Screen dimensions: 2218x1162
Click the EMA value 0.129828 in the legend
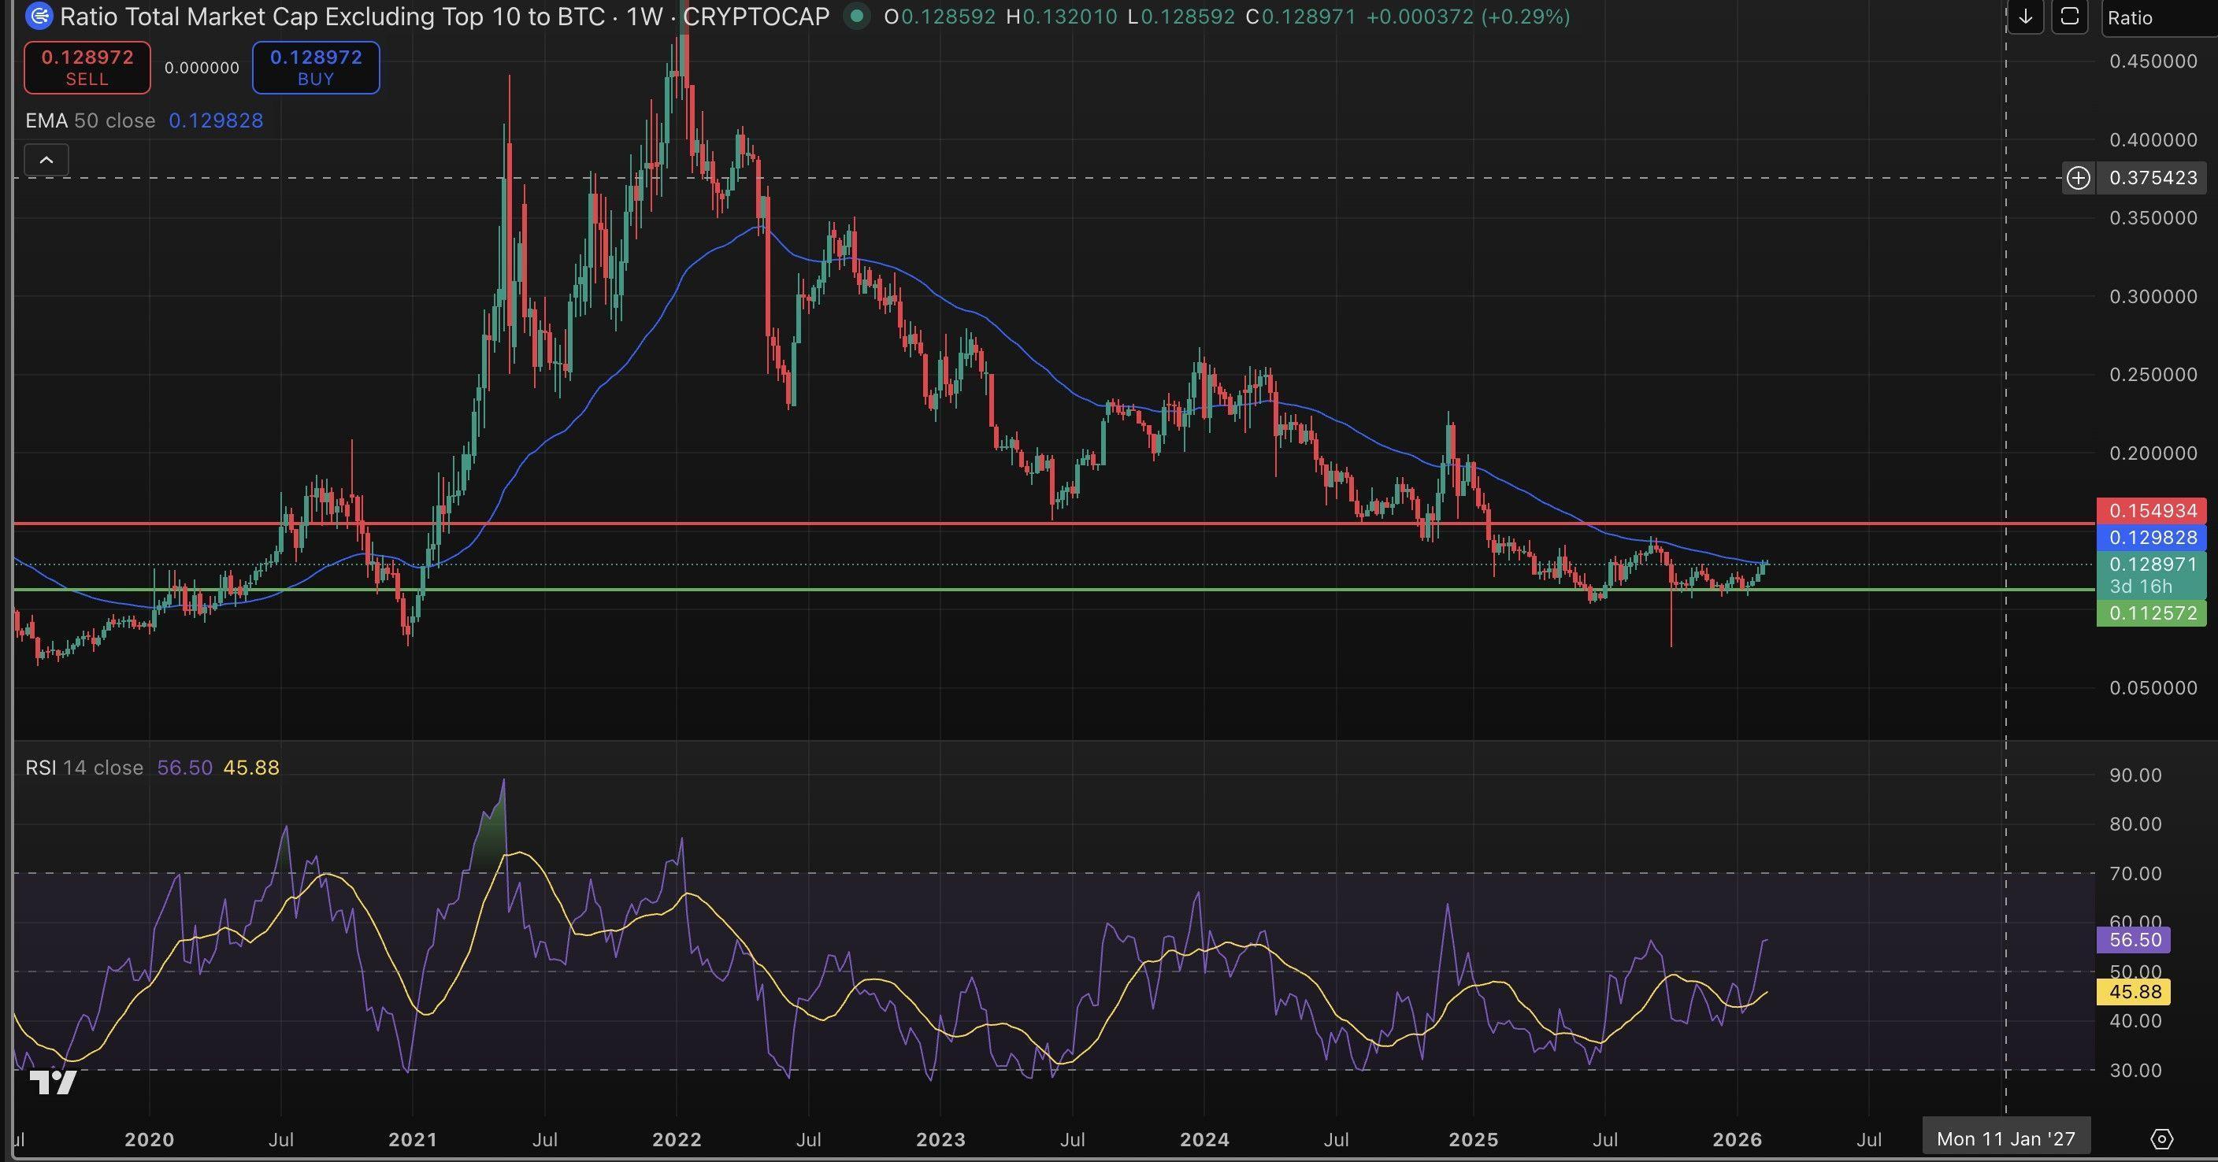(x=216, y=120)
